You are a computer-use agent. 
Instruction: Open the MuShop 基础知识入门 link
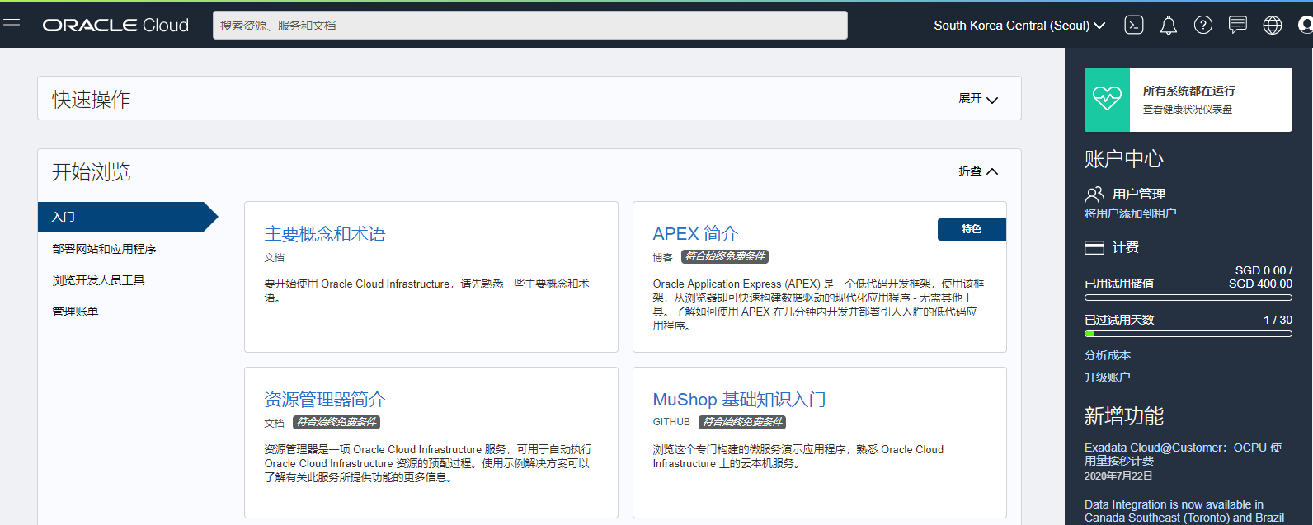(x=739, y=400)
